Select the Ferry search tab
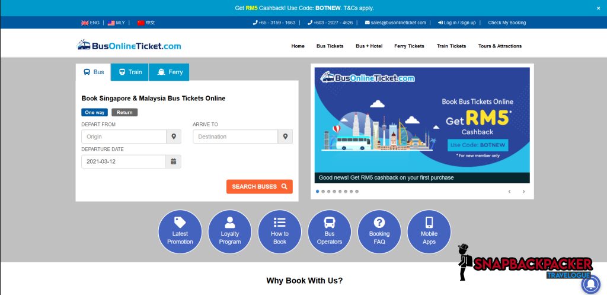The width and height of the screenshot is (607, 295). [169, 72]
